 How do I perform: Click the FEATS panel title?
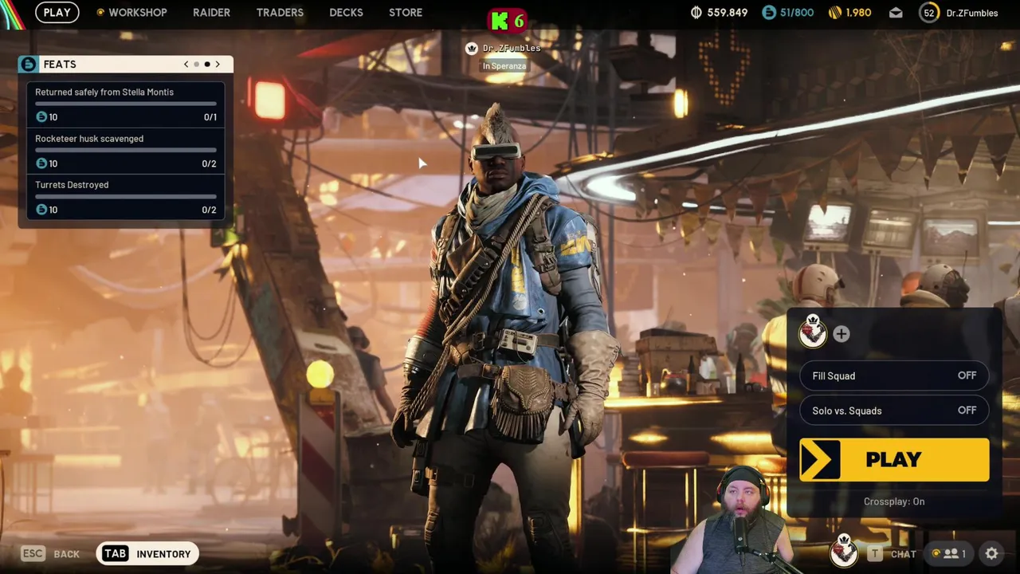click(60, 64)
